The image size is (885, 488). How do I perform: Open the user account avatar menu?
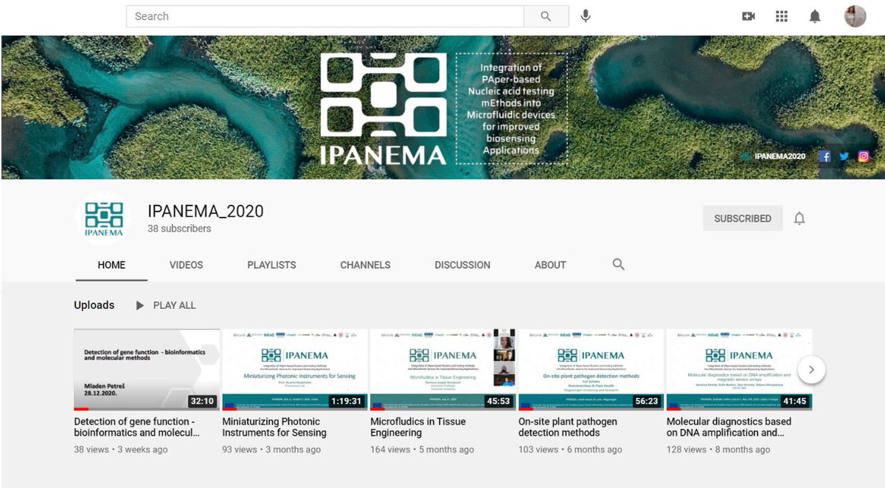[x=855, y=16]
